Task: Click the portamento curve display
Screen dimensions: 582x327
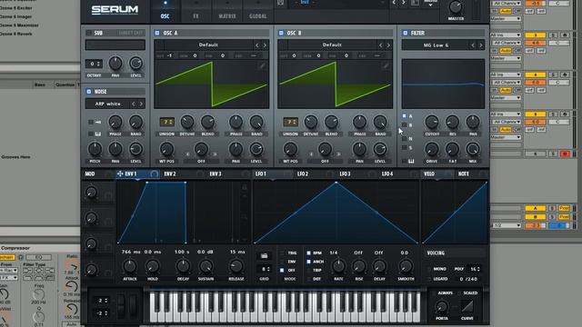Action: [x=467, y=306]
